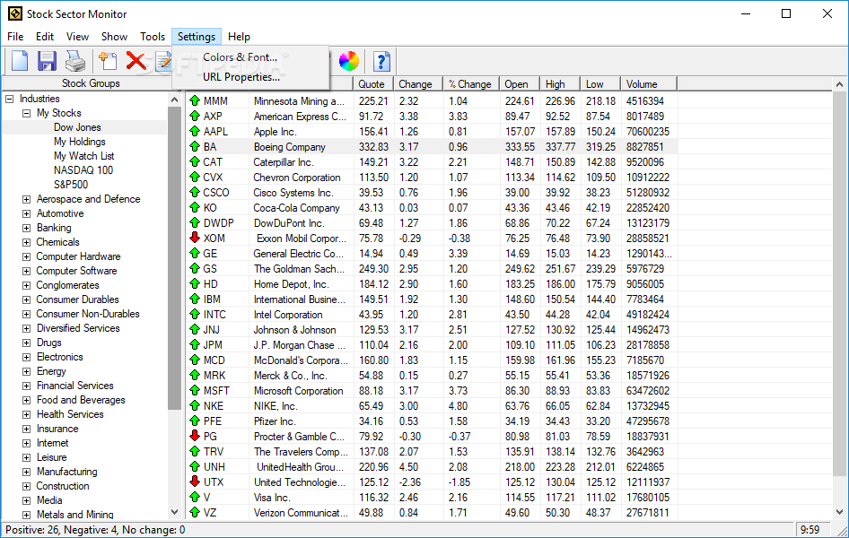Click the stock list scroll down arrow
Viewport: 849px width, 538px height.
(x=839, y=511)
